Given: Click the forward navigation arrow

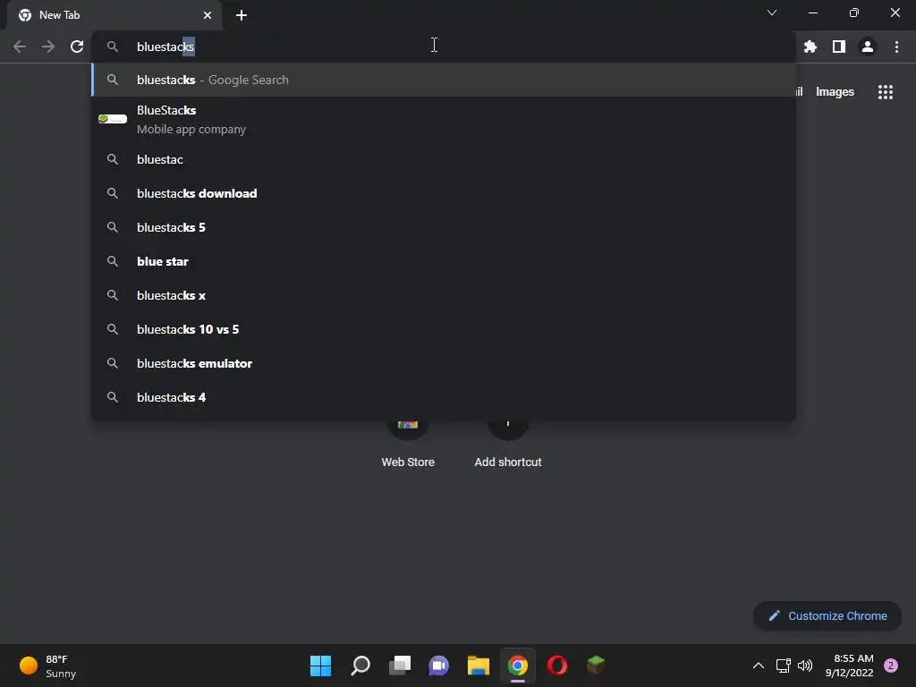Looking at the screenshot, I should tap(48, 47).
